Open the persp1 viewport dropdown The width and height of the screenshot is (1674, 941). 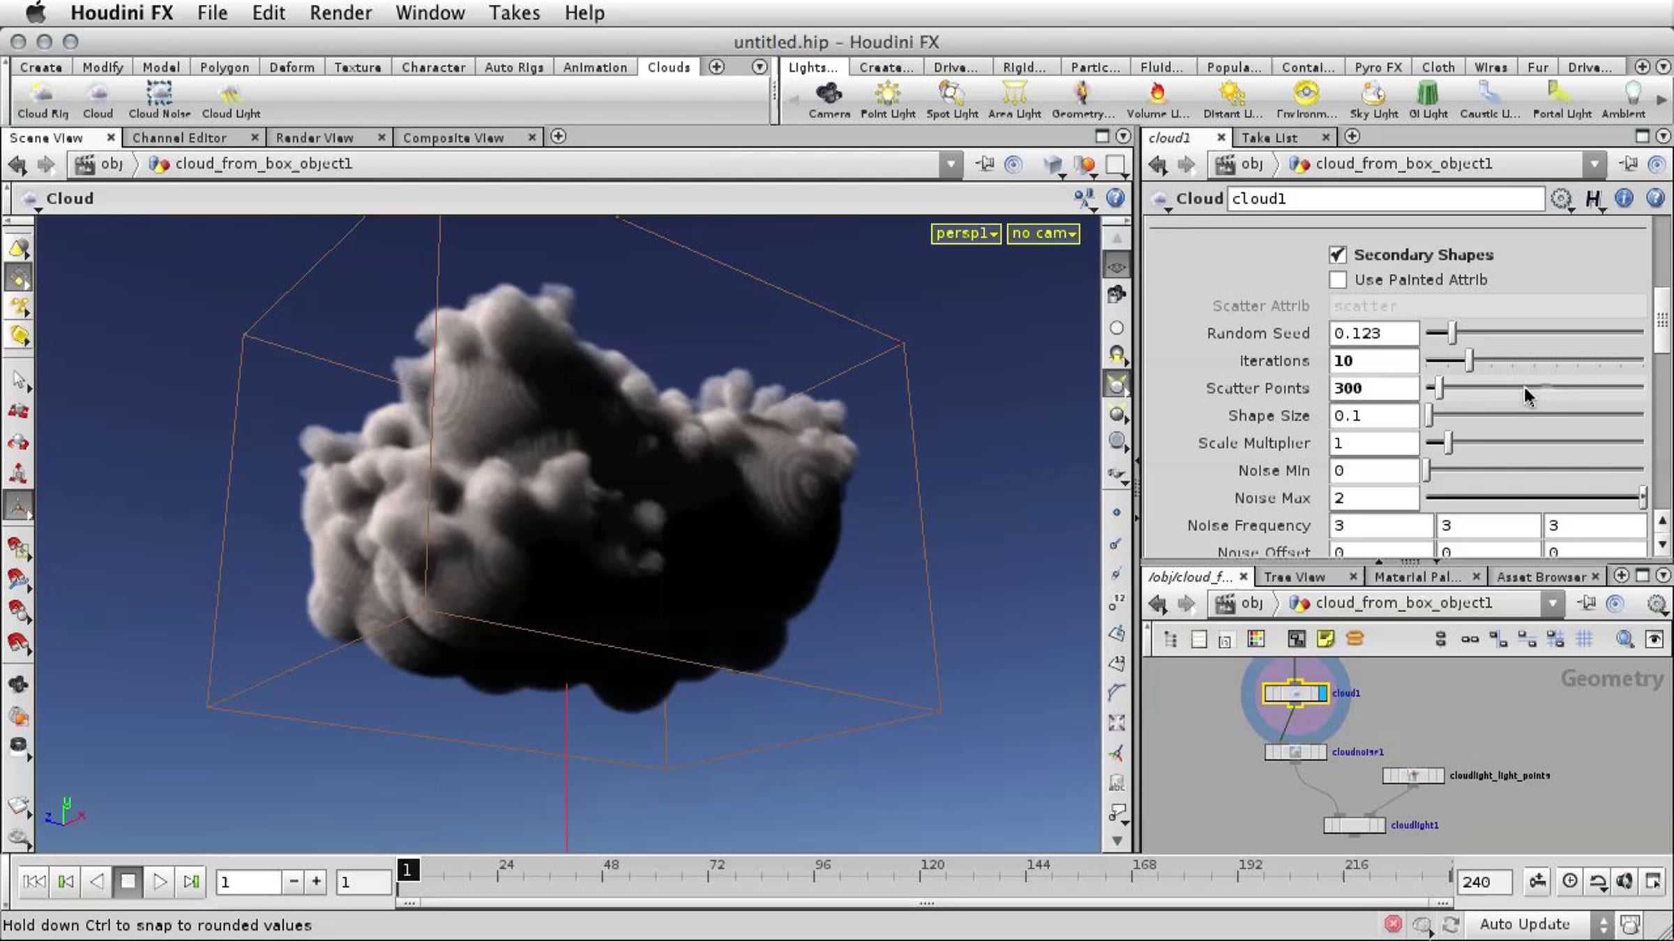click(966, 234)
